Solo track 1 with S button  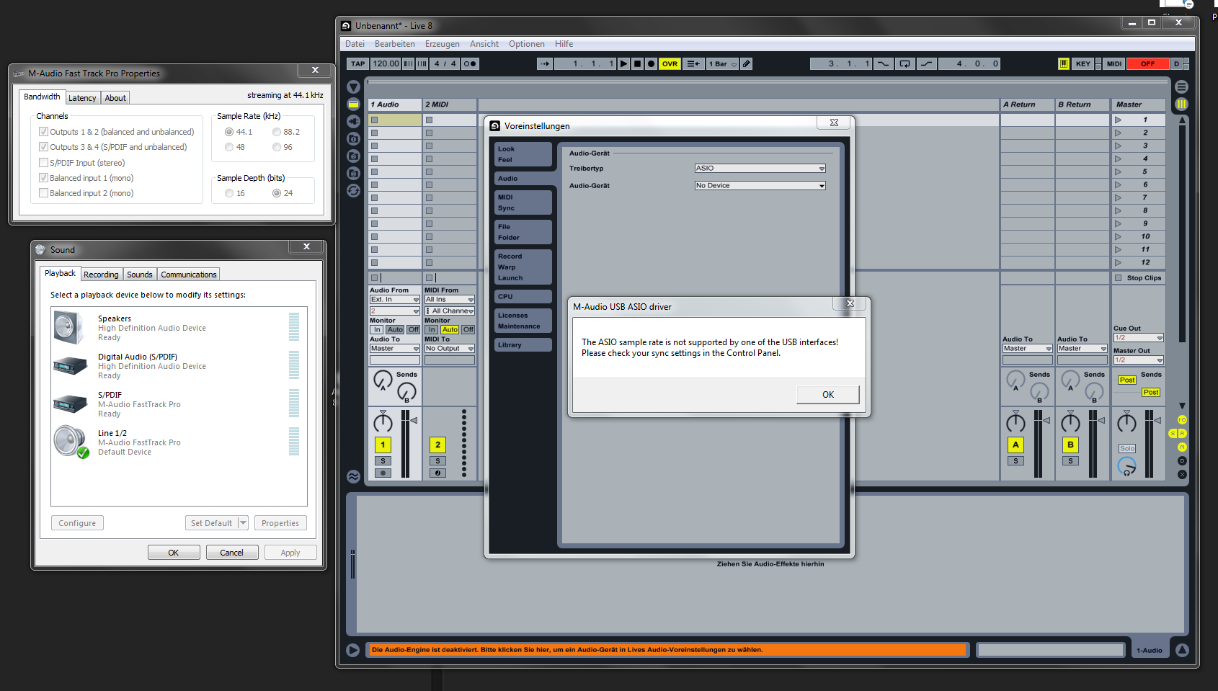point(383,461)
